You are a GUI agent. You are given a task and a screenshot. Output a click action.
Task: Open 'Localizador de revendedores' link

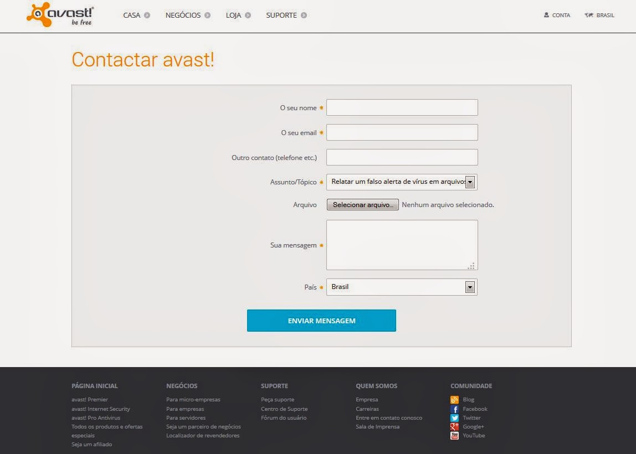(203, 436)
